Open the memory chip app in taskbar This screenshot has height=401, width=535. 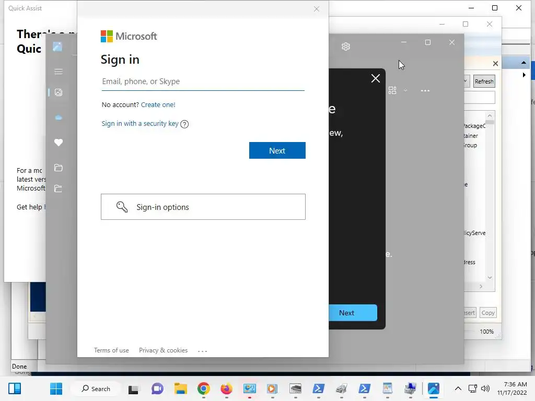click(296, 388)
